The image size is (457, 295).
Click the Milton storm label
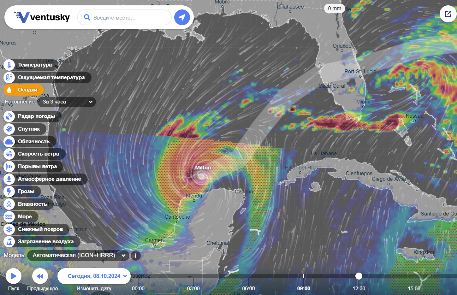pyautogui.click(x=203, y=168)
